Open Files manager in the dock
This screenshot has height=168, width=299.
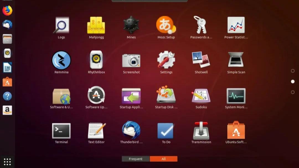pos(7,39)
